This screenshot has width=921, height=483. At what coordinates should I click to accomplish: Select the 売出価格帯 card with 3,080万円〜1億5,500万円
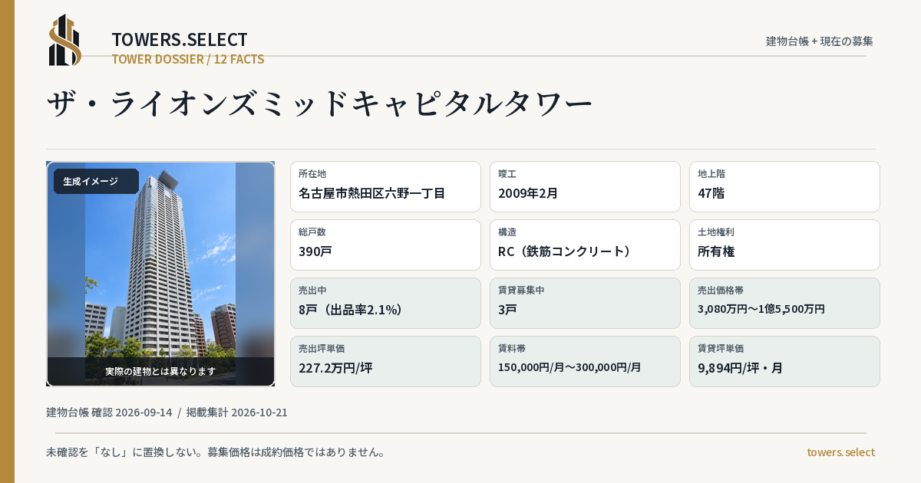pyautogui.click(x=784, y=303)
